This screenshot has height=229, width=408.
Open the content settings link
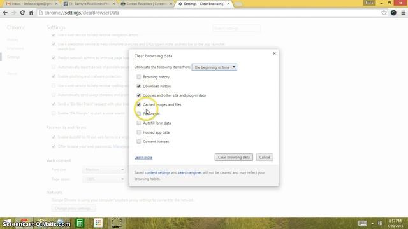157,172
